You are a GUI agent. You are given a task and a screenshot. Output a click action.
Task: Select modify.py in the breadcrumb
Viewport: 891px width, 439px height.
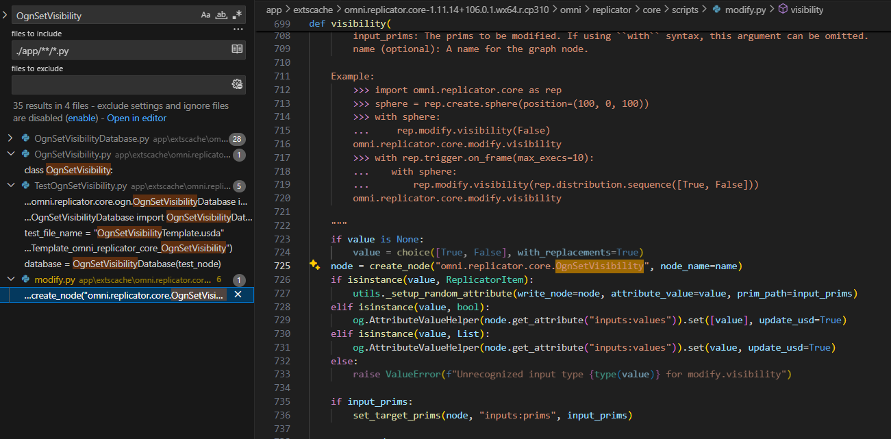point(744,10)
